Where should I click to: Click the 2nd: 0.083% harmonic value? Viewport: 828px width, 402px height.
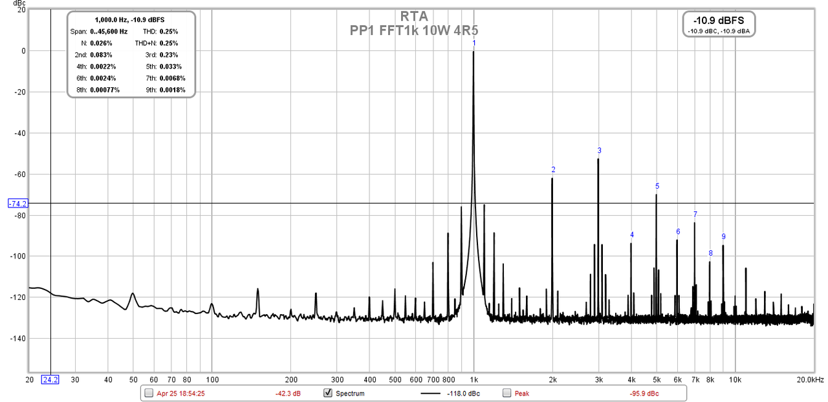100,55
